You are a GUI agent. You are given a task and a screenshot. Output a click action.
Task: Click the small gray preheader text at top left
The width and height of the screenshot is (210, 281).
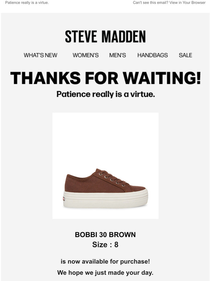pos(27,3)
